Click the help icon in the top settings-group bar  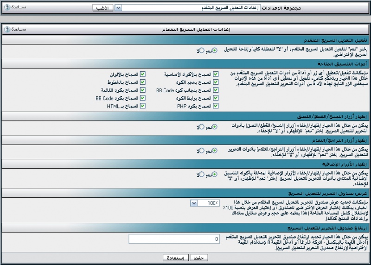pyautogui.click(x=7, y=8)
